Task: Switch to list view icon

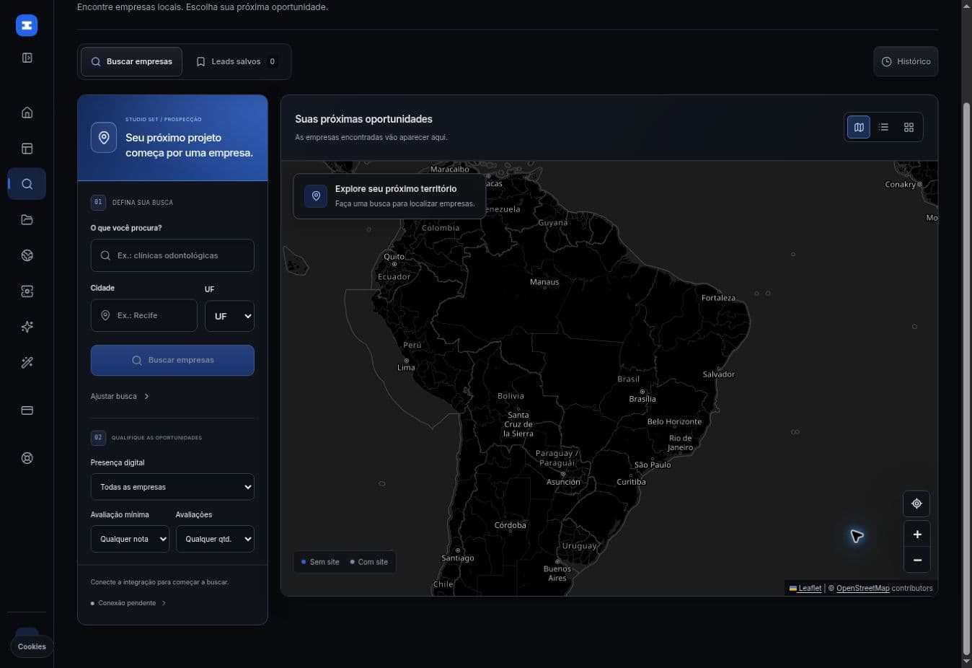Action: (x=883, y=127)
